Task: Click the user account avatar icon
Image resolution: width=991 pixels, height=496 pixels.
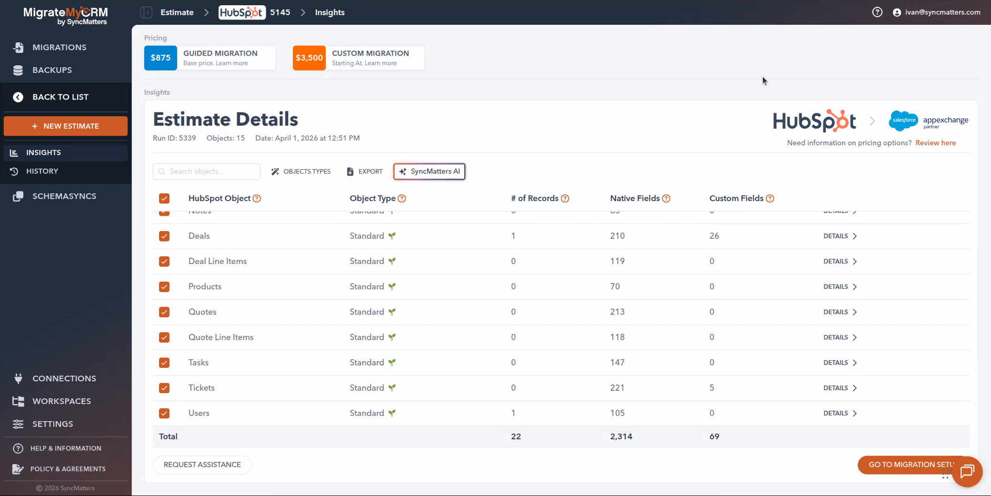Action: click(x=897, y=12)
